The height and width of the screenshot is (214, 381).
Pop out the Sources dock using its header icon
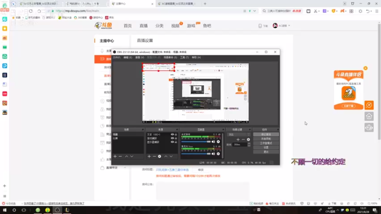pos(177,129)
